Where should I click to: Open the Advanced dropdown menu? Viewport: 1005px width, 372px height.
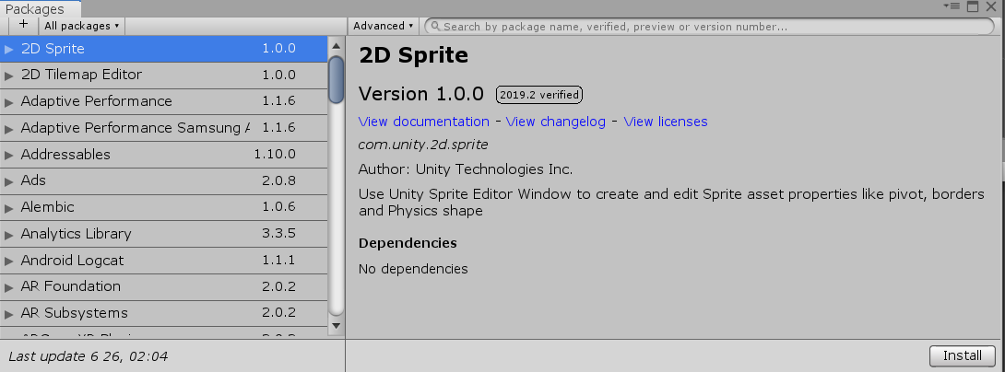point(384,27)
